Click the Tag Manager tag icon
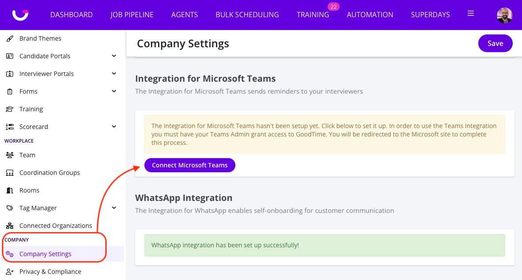The width and height of the screenshot is (522, 280). pos(10,208)
